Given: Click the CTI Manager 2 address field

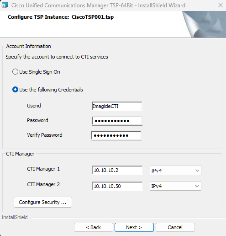Looking at the screenshot, I should (117, 186).
